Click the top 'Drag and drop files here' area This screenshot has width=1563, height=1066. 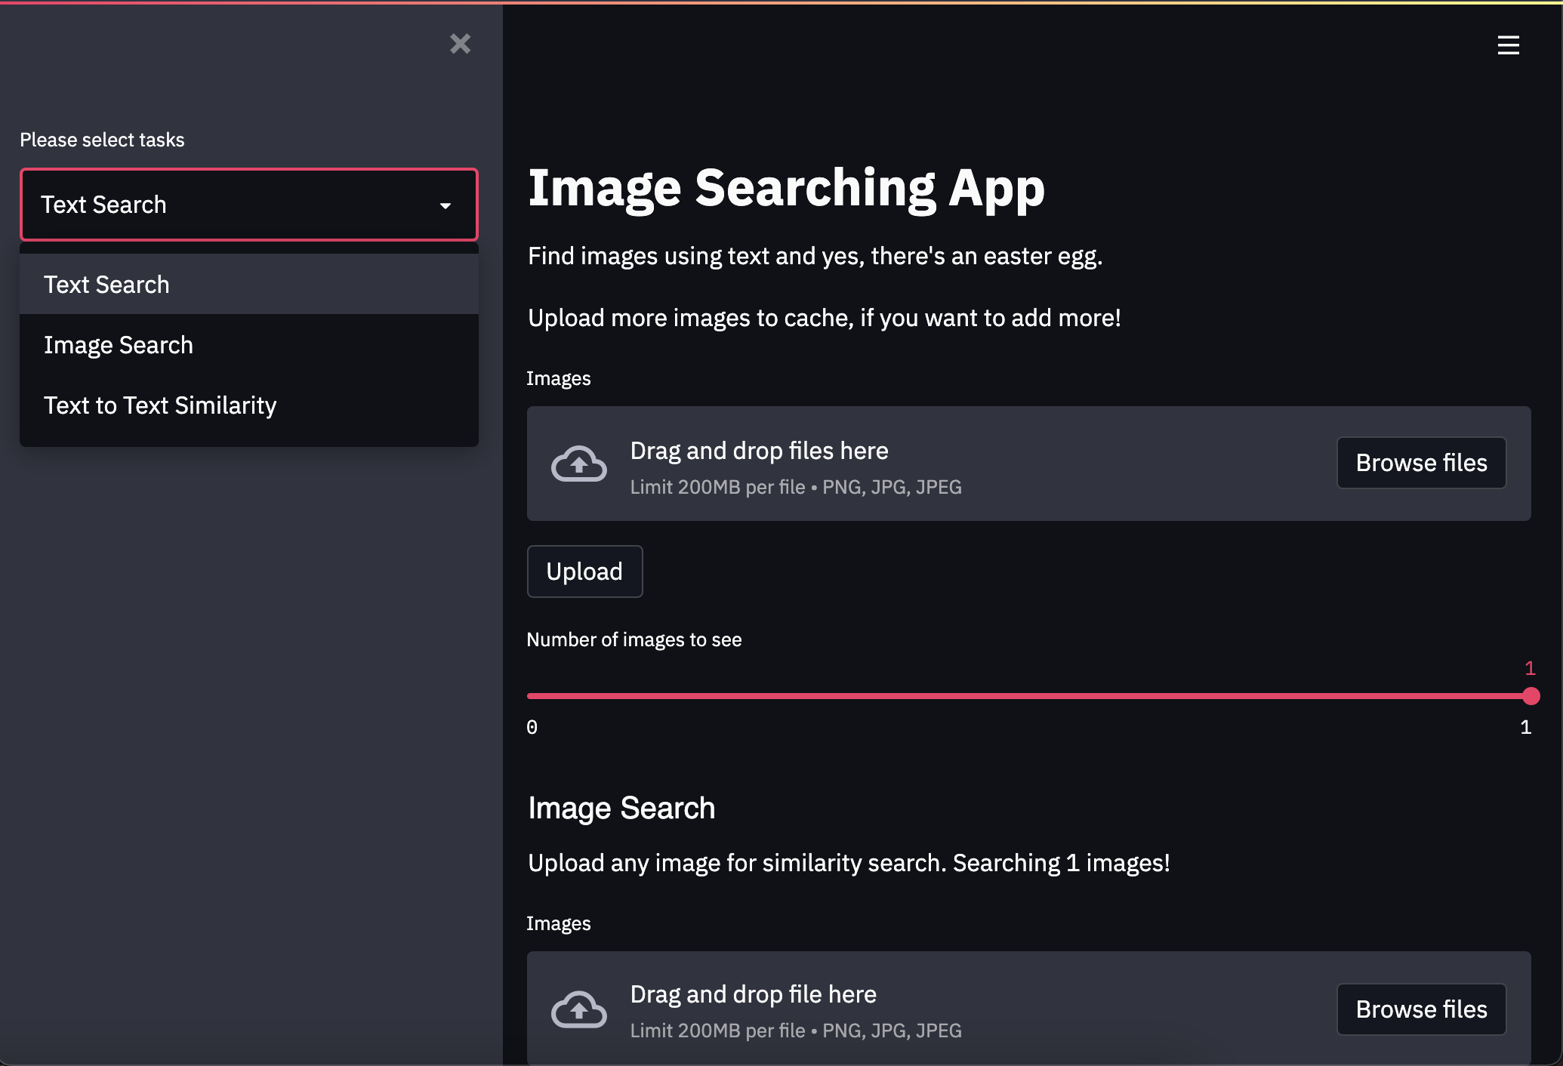click(x=759, y=451)
